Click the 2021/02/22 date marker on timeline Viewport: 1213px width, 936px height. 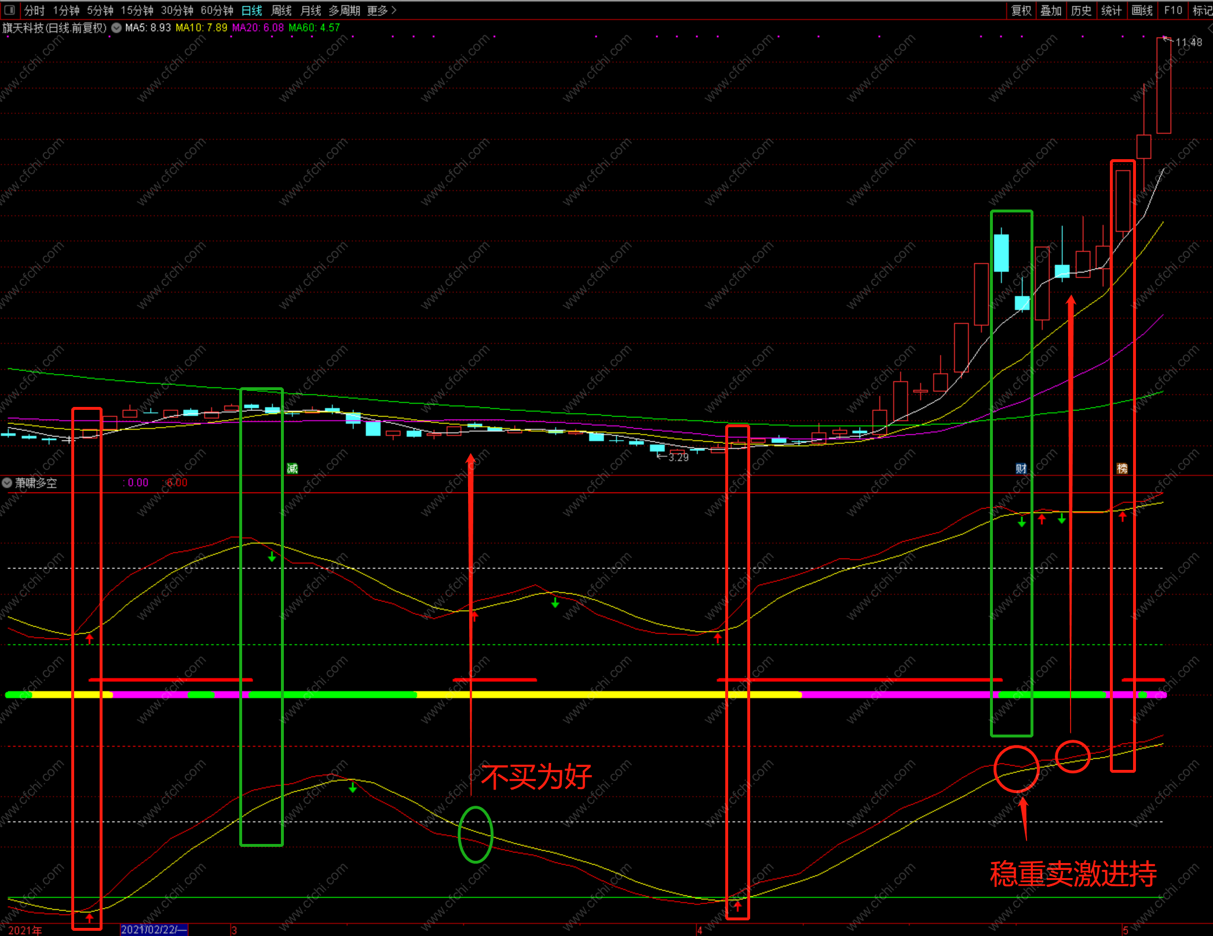click(x=154, y=930)
